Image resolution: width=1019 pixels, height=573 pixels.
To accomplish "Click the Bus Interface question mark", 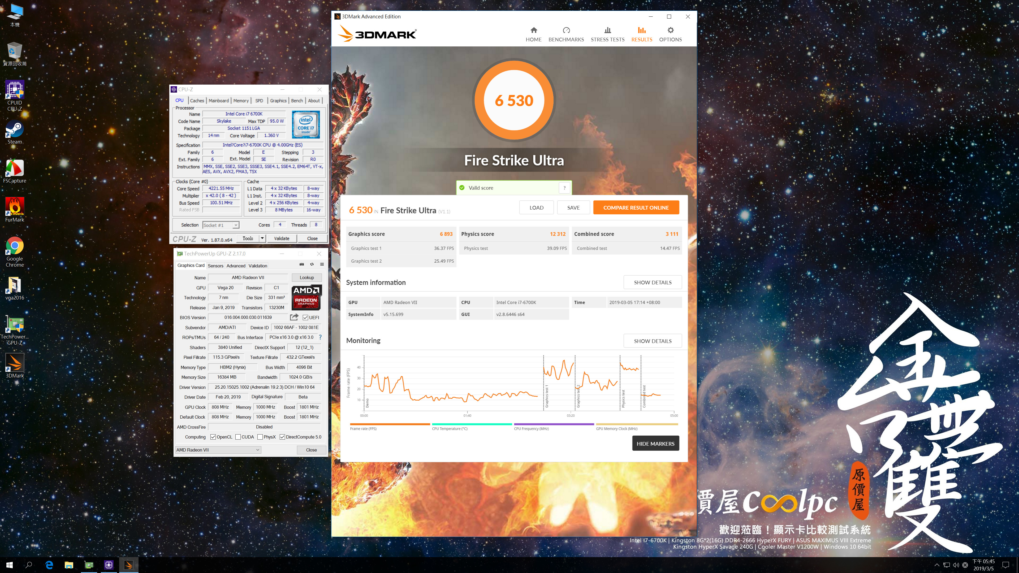I will coord(320,337).
